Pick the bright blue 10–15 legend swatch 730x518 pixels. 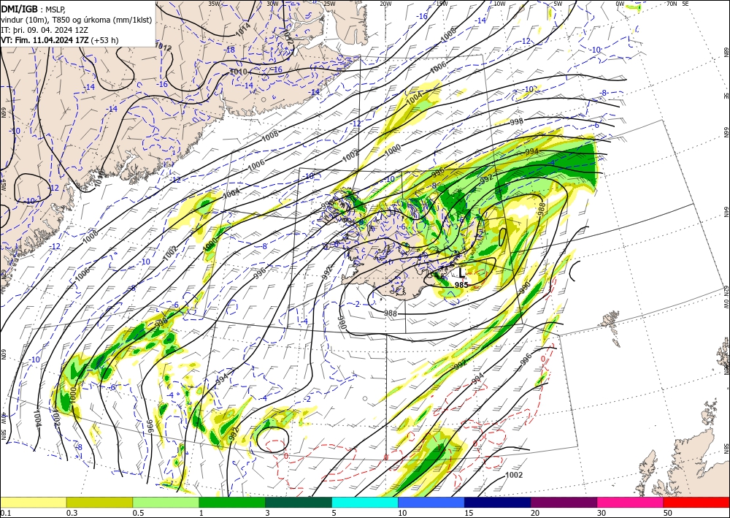[431, 502]
